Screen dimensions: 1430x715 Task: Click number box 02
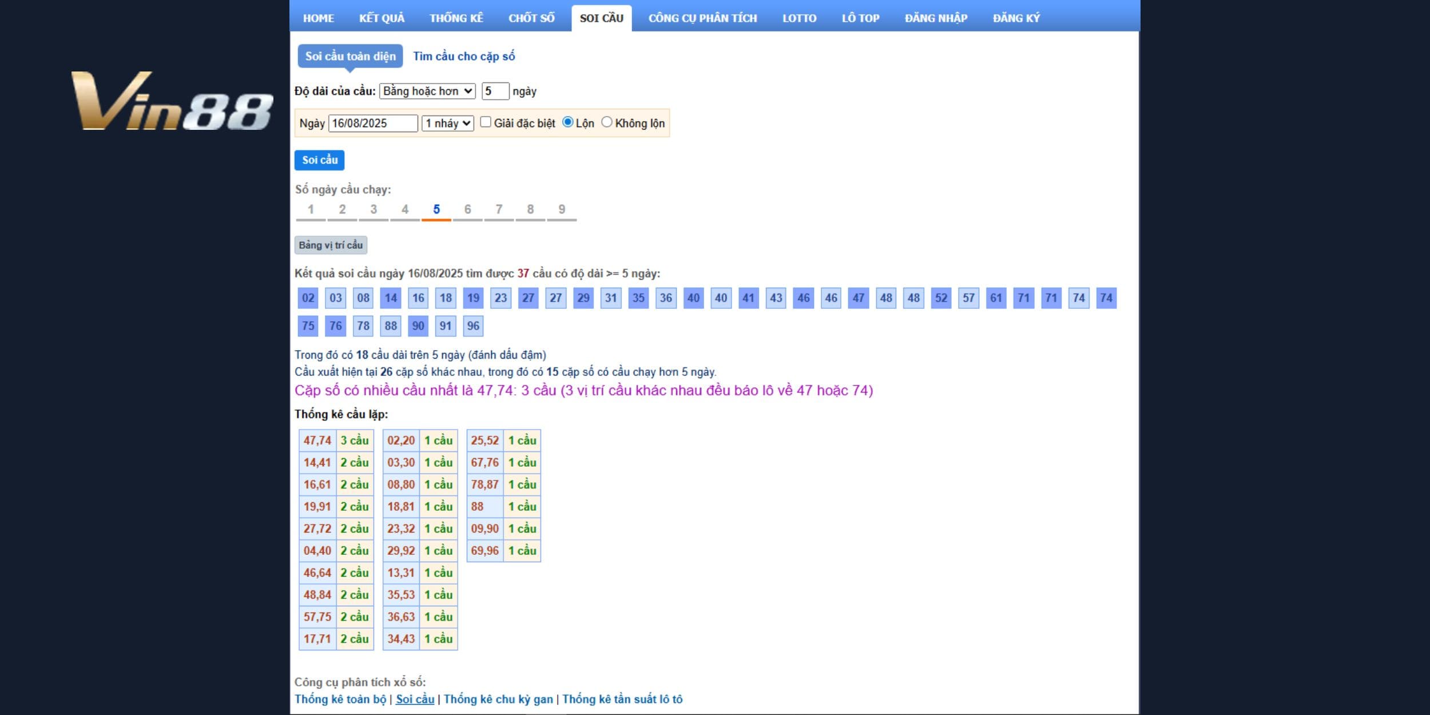[x=308, y=298]
